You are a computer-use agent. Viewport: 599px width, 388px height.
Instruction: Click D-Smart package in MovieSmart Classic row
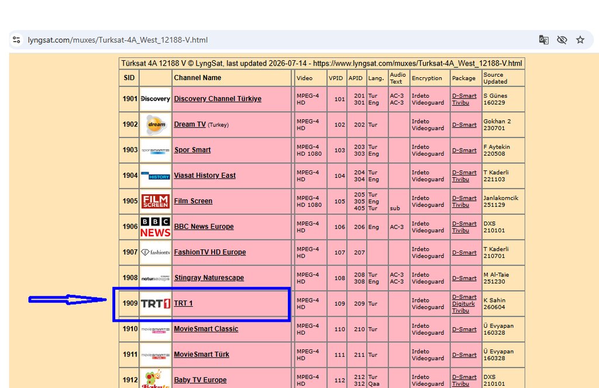pos(464,329)
